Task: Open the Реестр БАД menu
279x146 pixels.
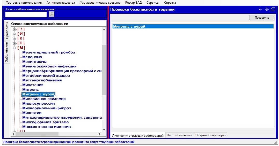Action: pyautogui.click(x=134, y=3)
